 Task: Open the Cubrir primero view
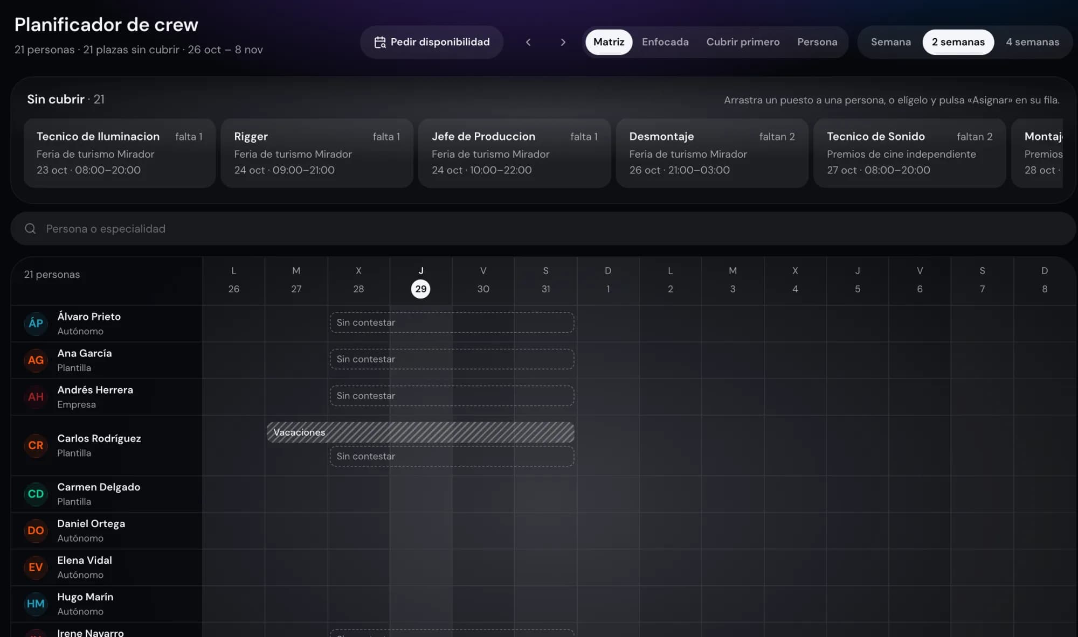[743, 42]
